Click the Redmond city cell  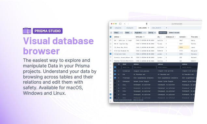(x=160, y=50)
